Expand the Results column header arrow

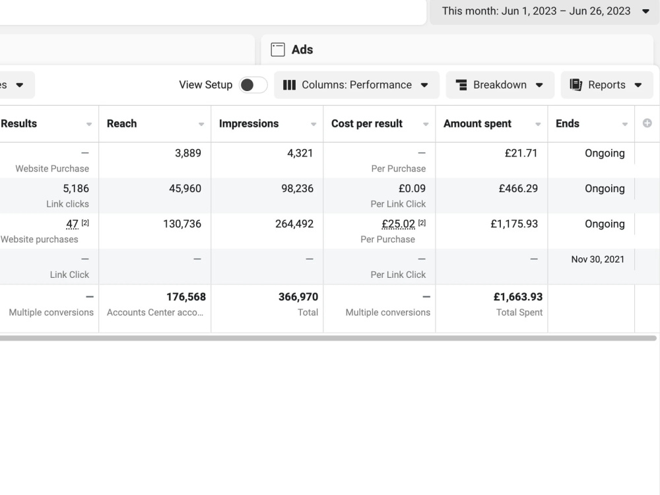[x=89, y=124]
